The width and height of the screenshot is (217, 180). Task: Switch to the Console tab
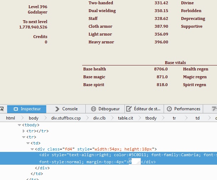(66, 109)
